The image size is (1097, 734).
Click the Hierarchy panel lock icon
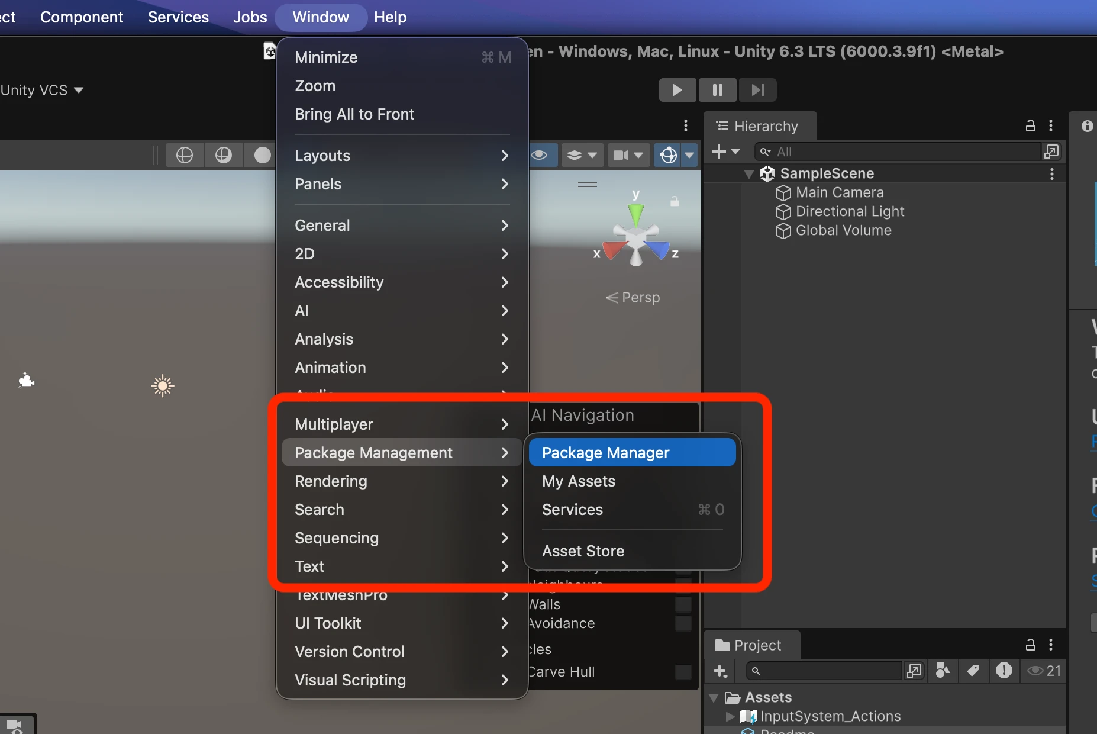click(1030, 126)
